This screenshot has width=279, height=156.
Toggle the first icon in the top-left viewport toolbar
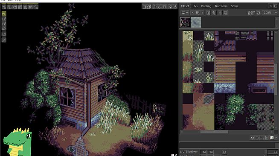tap(4, 7)
